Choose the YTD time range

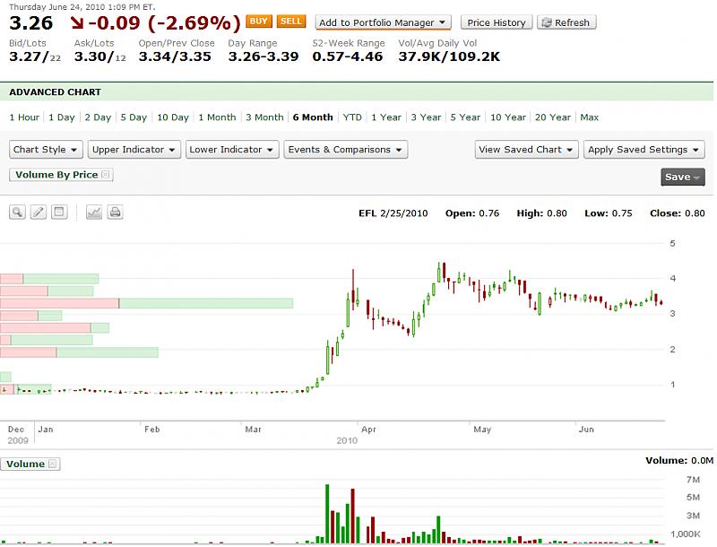pos(352,117)
